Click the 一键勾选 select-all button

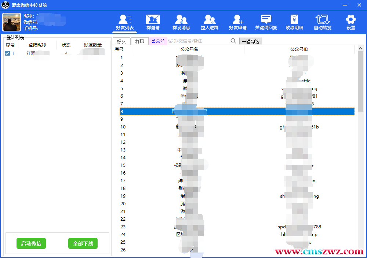coord(250,41)
